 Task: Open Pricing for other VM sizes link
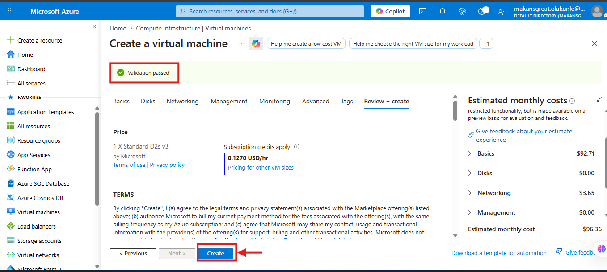261,167
